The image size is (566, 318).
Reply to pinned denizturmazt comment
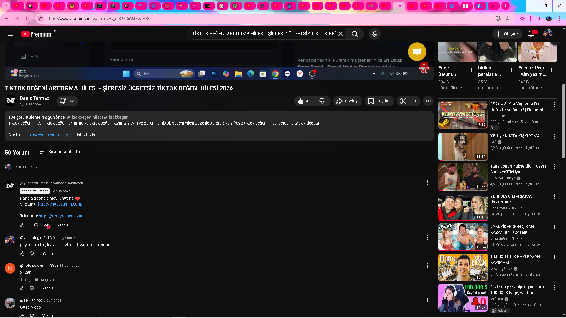[63, 225]
